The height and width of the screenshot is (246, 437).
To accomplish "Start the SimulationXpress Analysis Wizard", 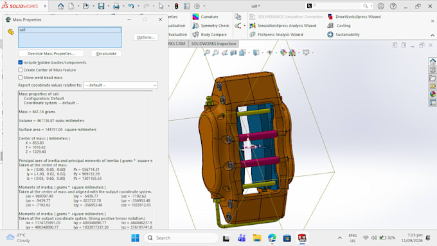I will 283,26.
